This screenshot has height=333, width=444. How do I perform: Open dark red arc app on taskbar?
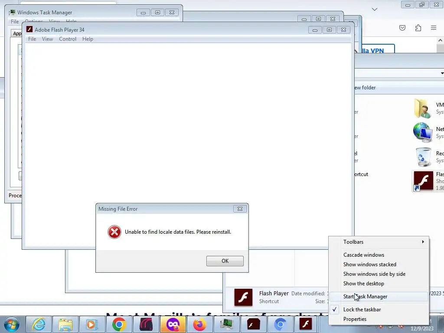pyautogui.click(x=146, y=324)
